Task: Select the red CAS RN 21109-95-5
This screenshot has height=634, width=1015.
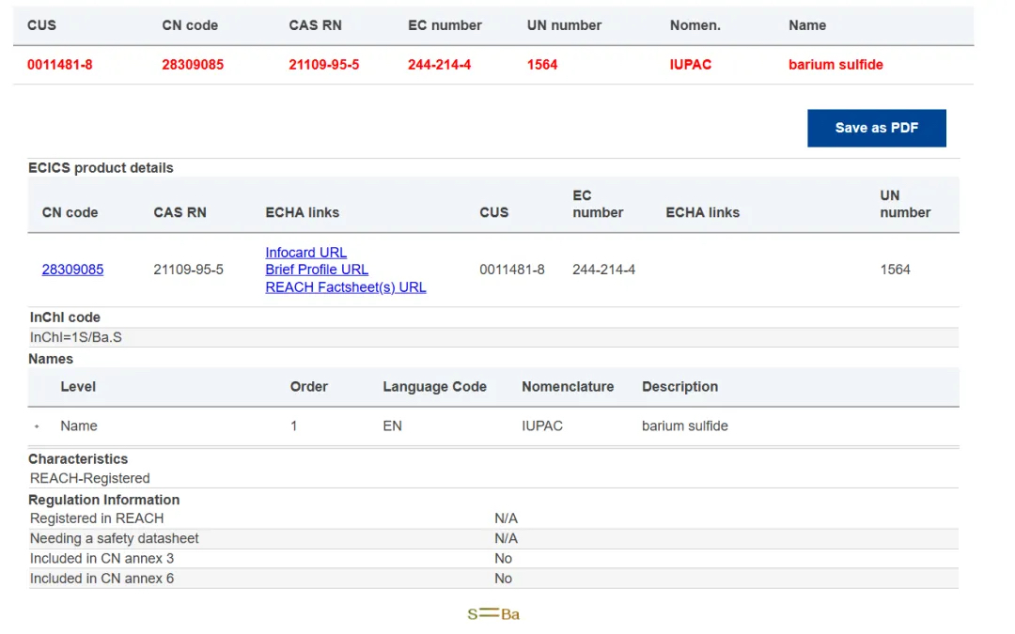Action: [x=323, y=65]
